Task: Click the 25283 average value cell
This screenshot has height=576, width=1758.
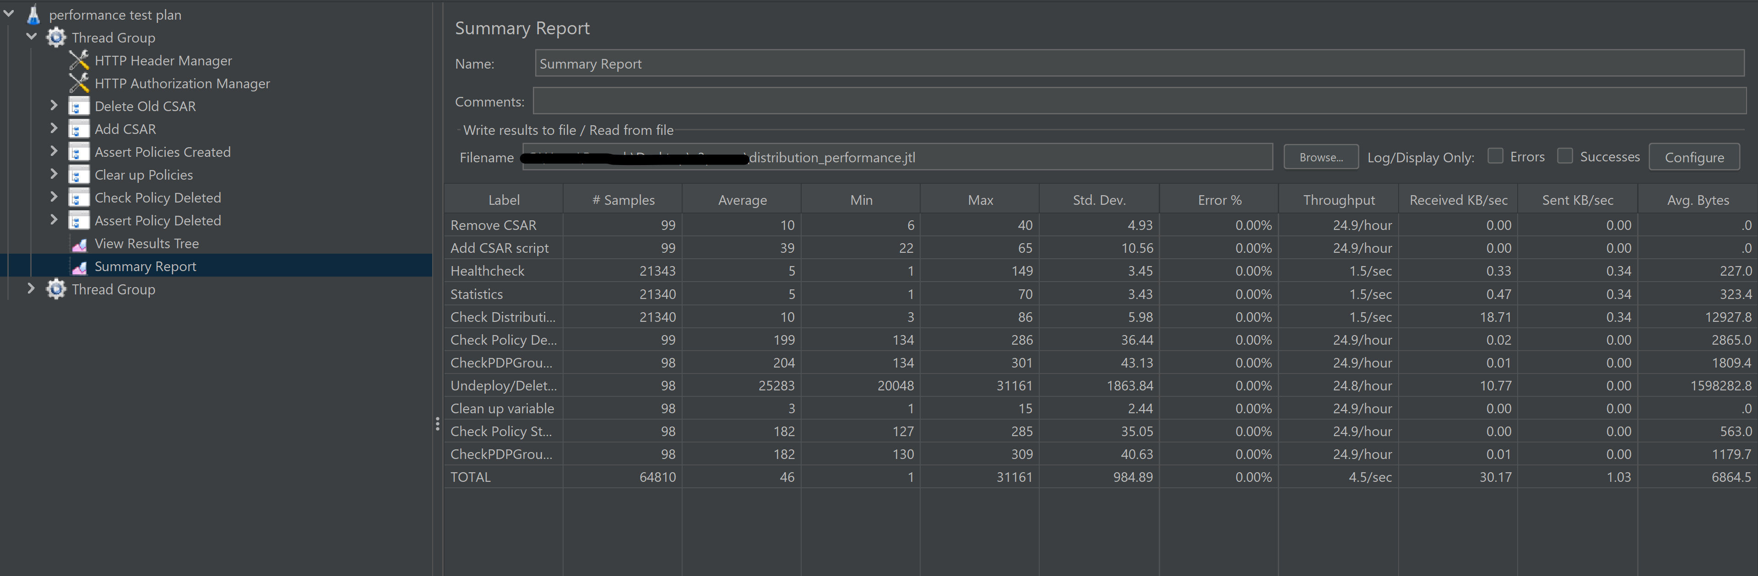Action: [742, 386]
